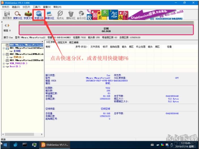
Task: Close the left disk tree panel
Action: coord(42,42)
